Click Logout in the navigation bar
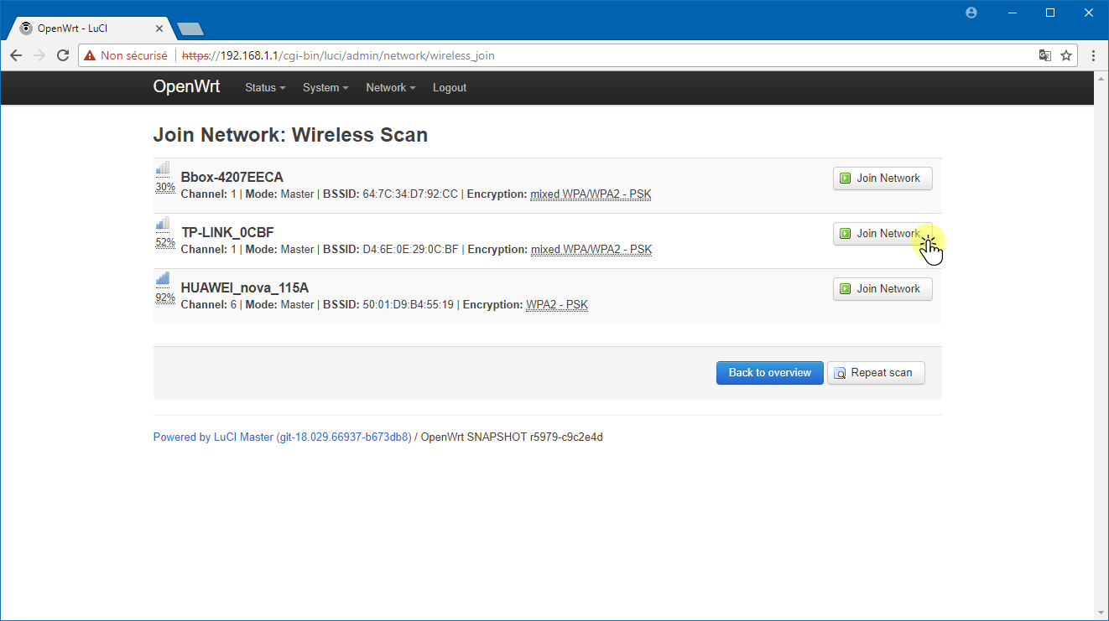The width and height of the screenshot is (1109, 621). pos(450,88)
